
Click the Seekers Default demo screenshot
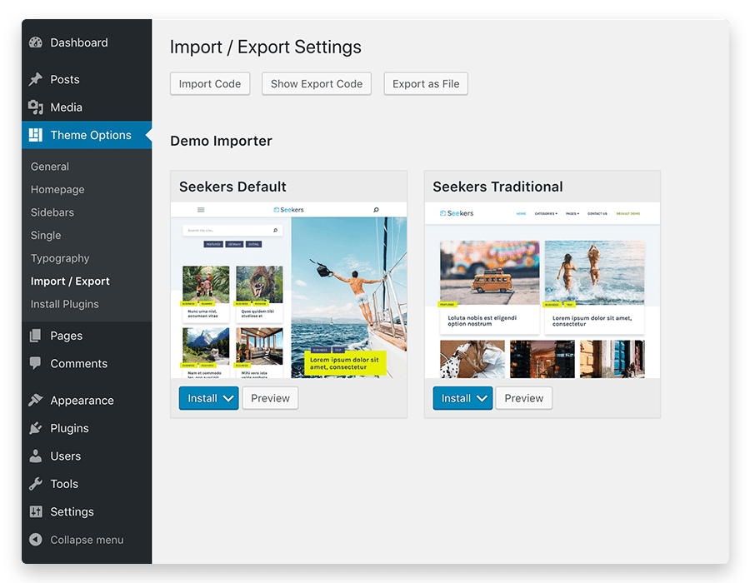[x=289, y=290]
